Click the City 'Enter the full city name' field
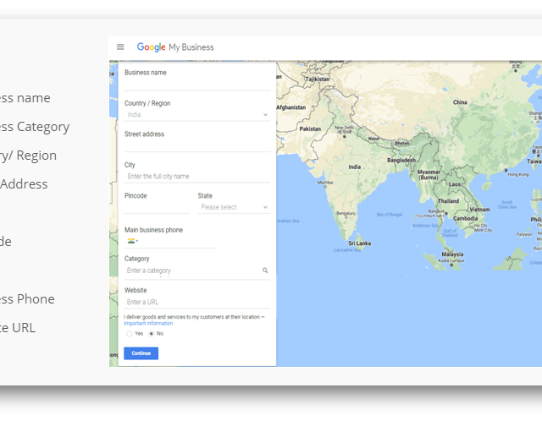The height and width of the screenshot is (421, 542). click(x=196, y=177)
